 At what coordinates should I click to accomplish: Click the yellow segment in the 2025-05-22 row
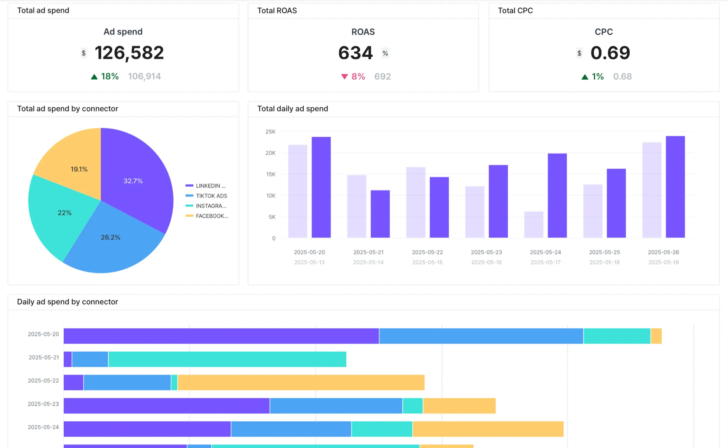301,383
